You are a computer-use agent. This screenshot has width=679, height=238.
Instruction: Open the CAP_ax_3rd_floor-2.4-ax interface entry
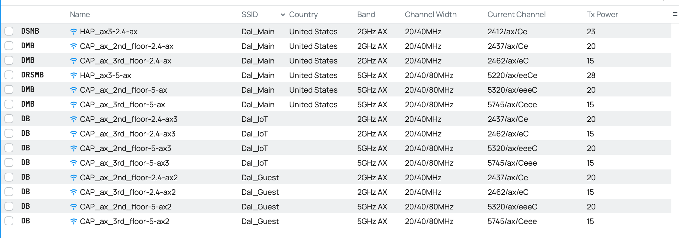tap(126, 61)
